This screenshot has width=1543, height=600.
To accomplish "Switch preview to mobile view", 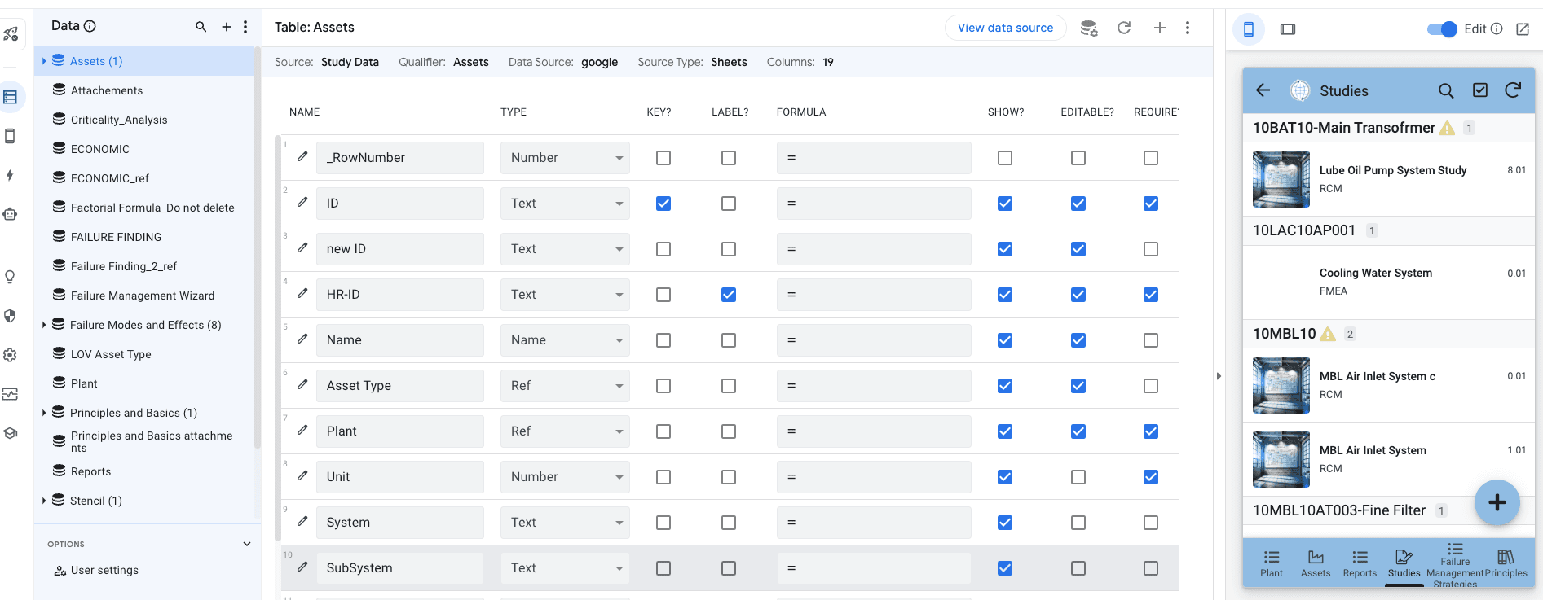I will (x=1248, y=29).
